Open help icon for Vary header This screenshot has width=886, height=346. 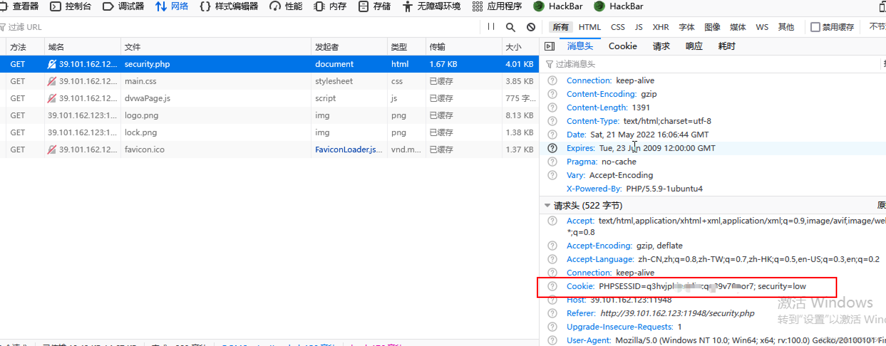[x=552, y=175]
